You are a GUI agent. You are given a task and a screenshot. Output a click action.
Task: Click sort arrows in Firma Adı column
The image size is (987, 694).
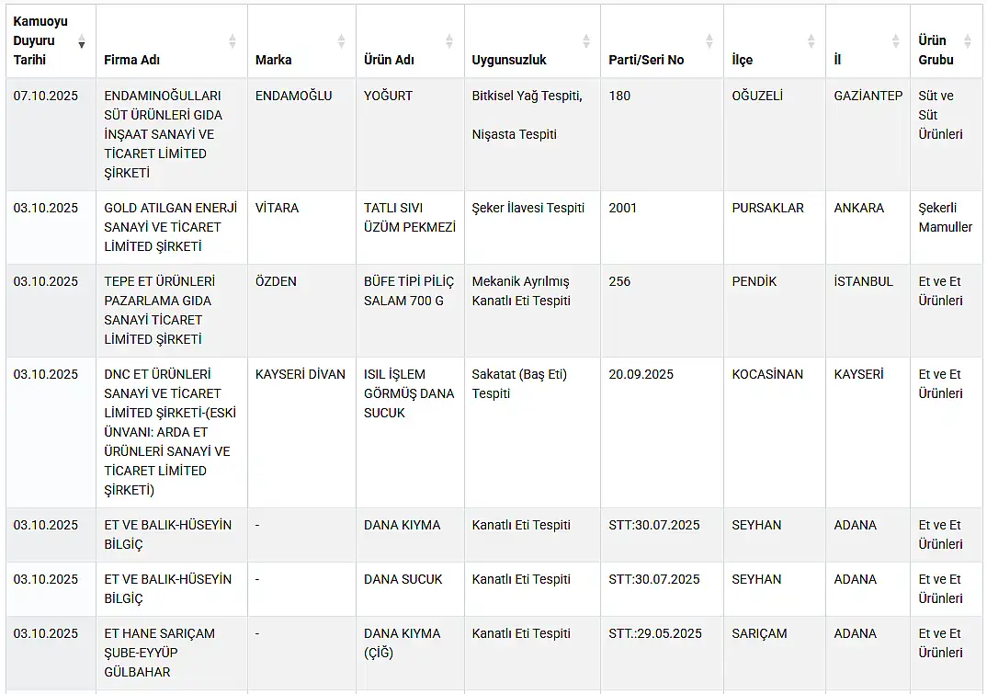pos(233,41)
